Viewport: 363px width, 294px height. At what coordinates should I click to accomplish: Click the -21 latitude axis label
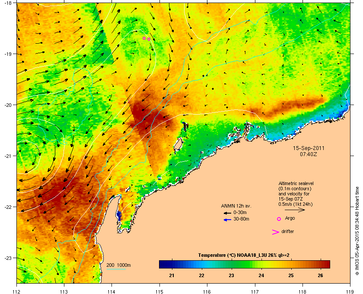click(8, 156)
